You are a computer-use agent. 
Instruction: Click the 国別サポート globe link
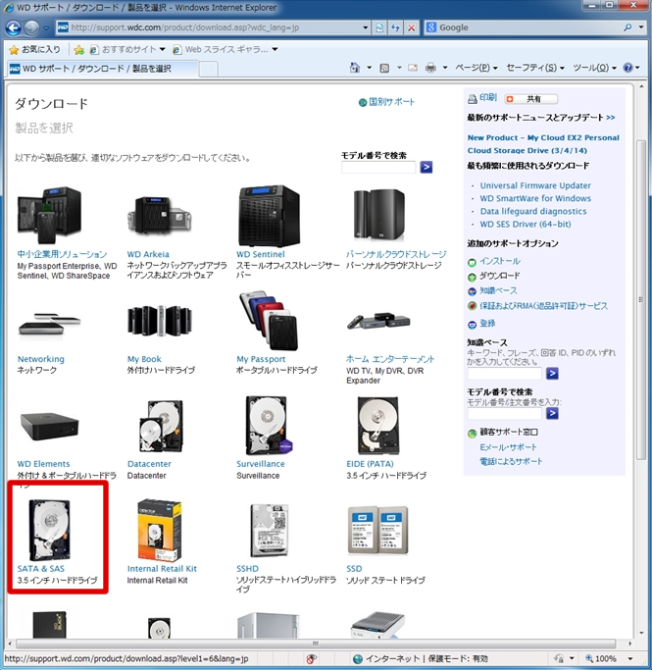coord(387,102)
